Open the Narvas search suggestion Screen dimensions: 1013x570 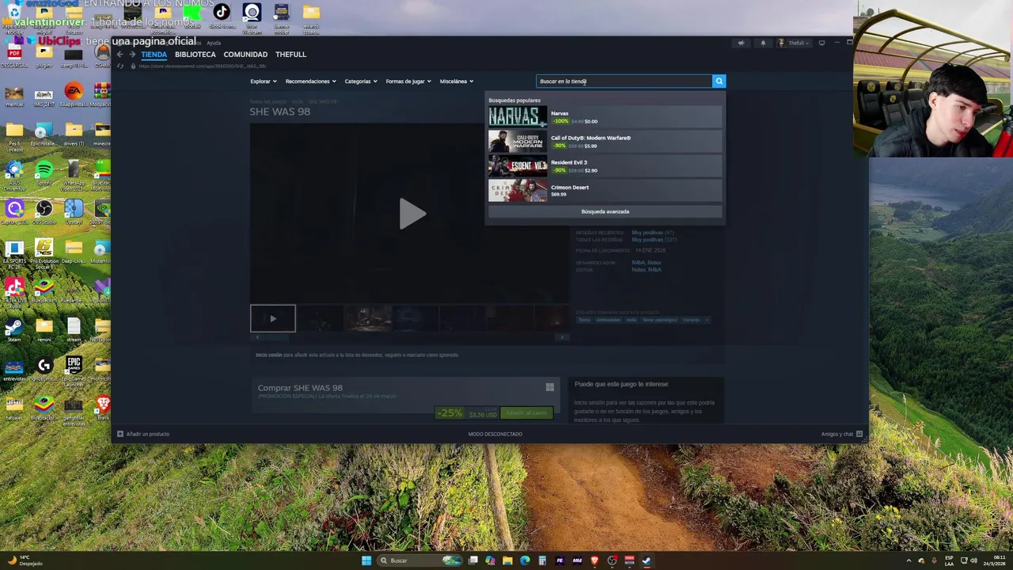coord(605,117)
